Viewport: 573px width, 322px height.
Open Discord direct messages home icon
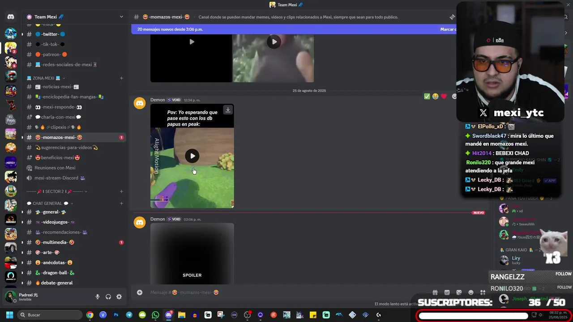[x=11, y=17]
